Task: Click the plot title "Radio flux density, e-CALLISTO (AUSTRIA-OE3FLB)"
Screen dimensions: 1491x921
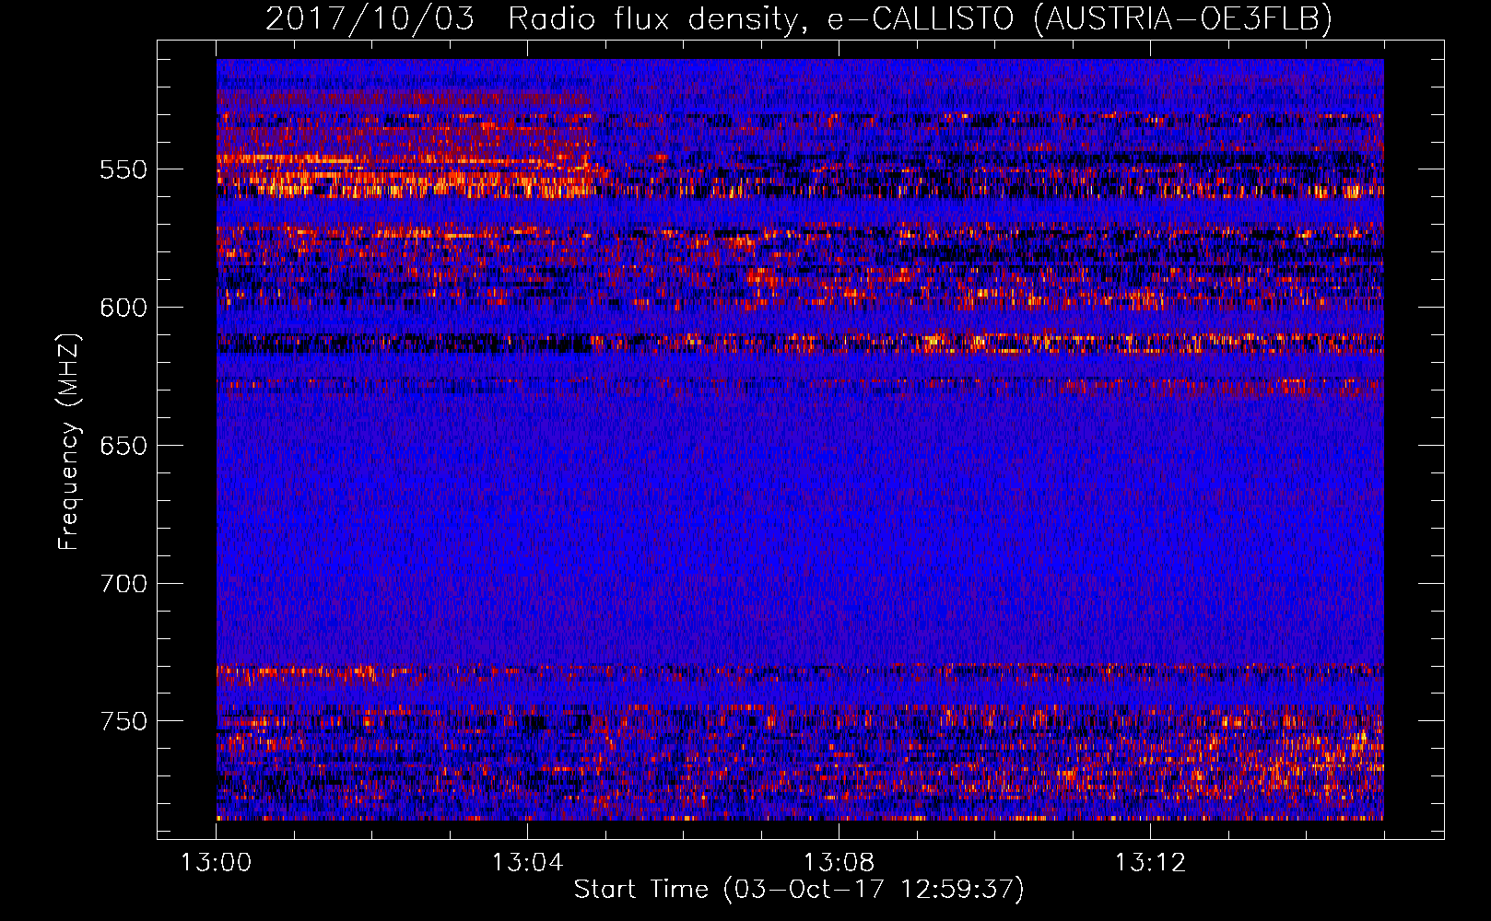Action: pyautogui.click(x=920, y=18)
